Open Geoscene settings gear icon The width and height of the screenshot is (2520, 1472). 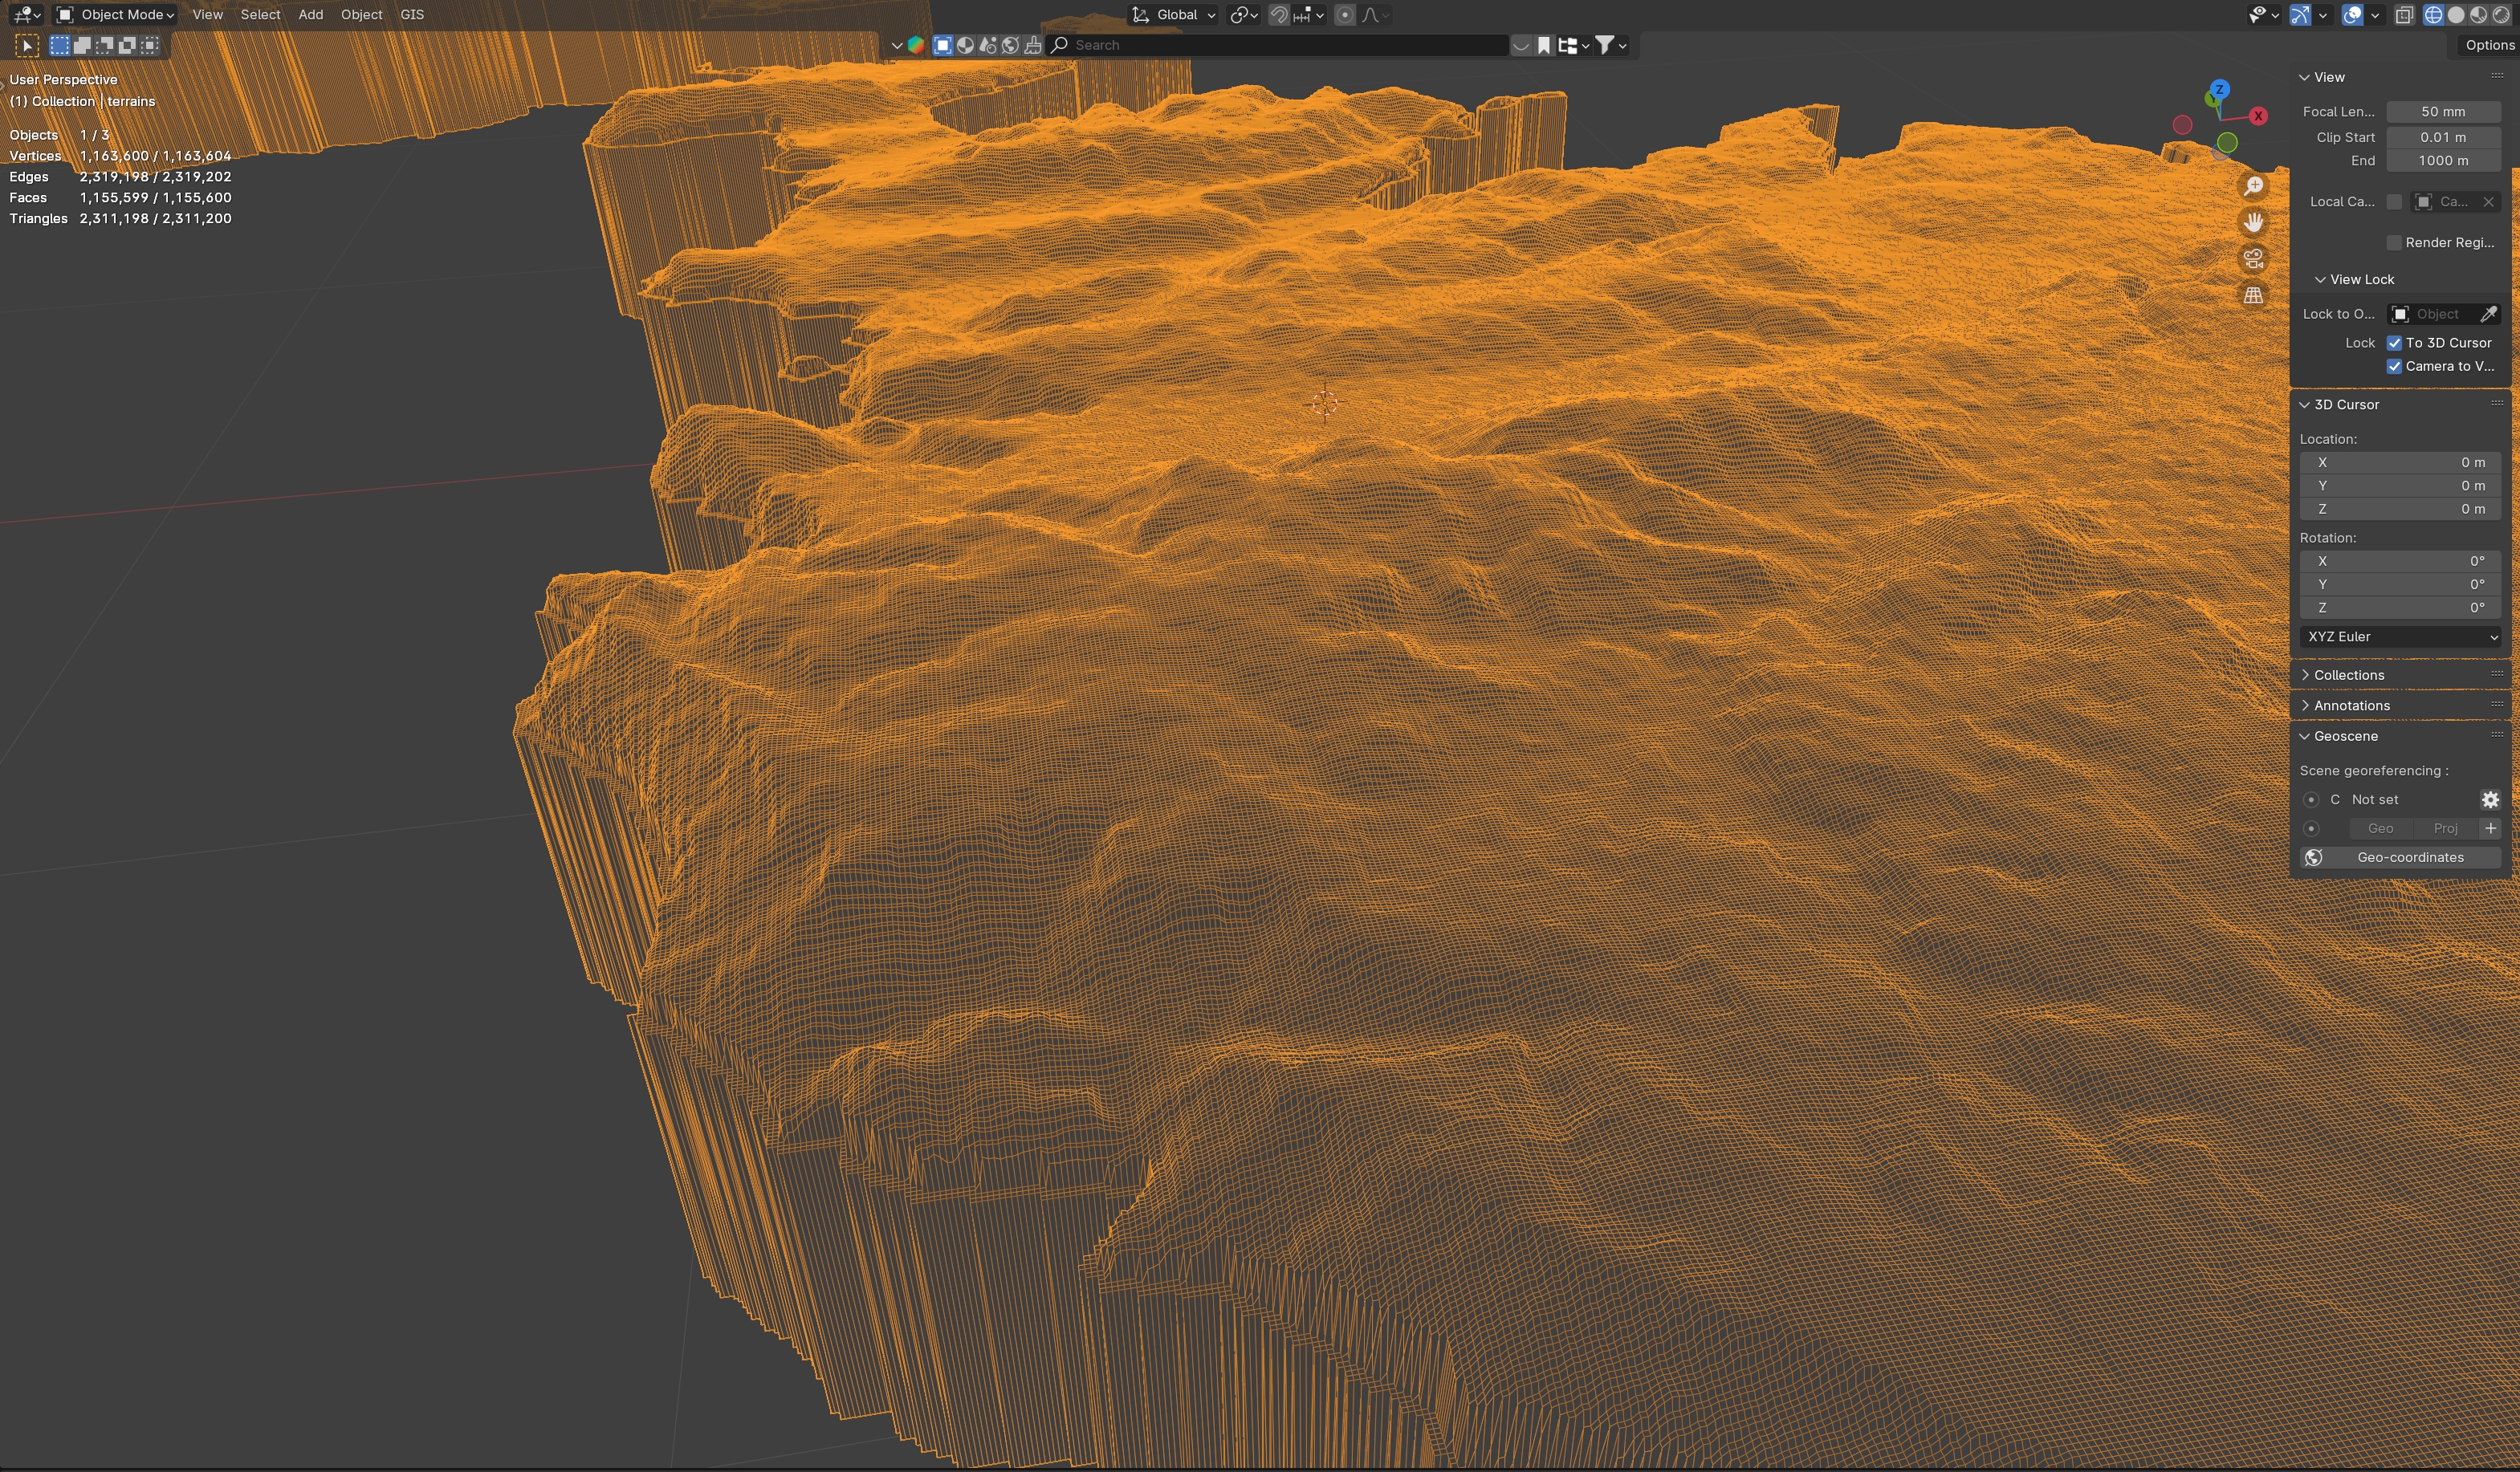click(2490, 799)
